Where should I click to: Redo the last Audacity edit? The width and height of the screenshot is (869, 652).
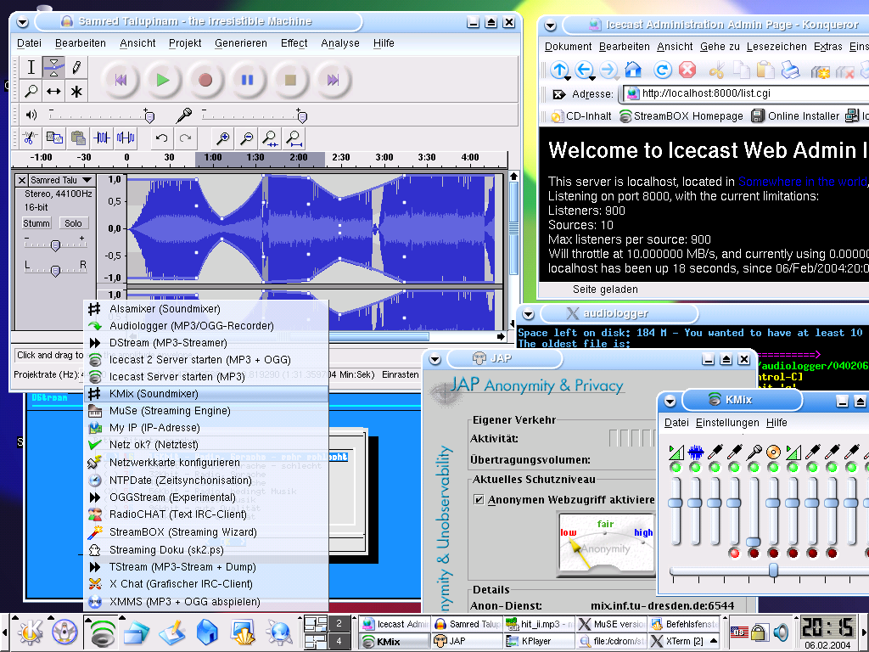186,138
